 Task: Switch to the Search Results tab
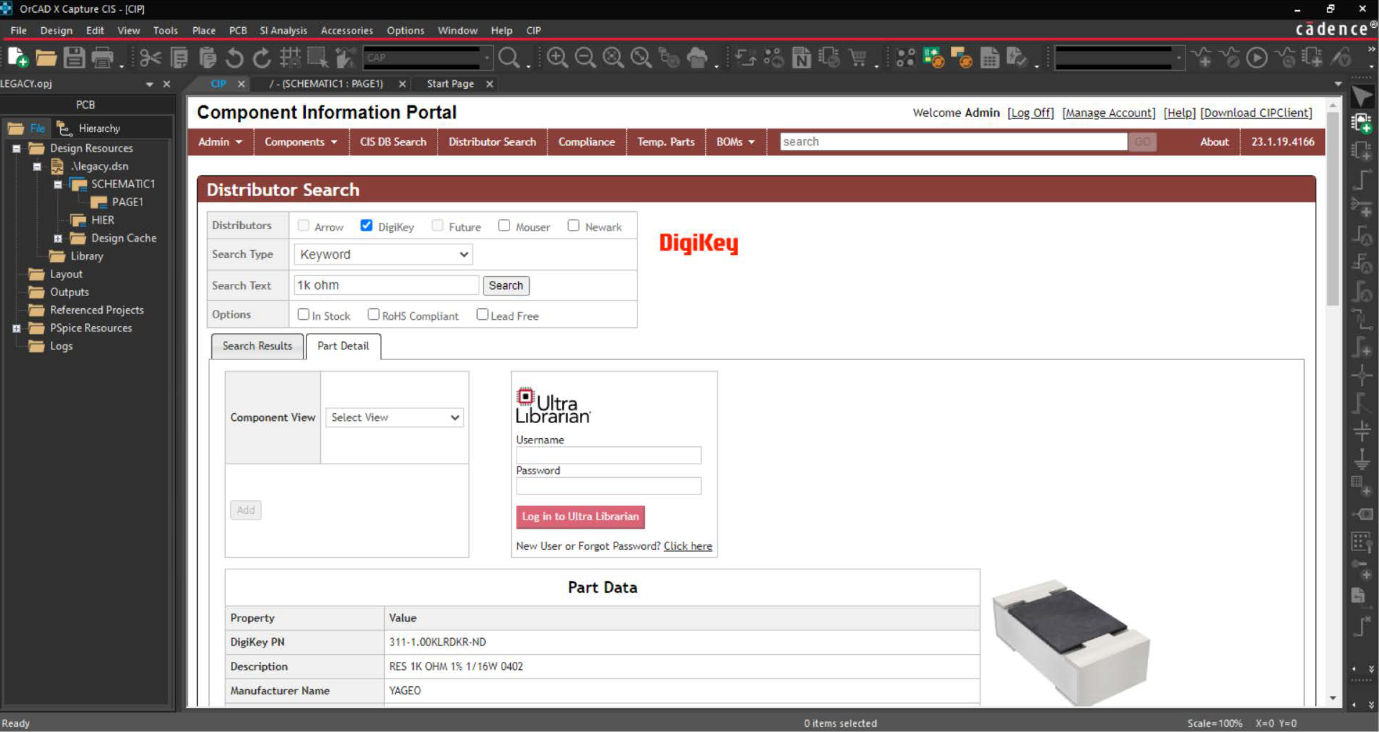(257, 346)
